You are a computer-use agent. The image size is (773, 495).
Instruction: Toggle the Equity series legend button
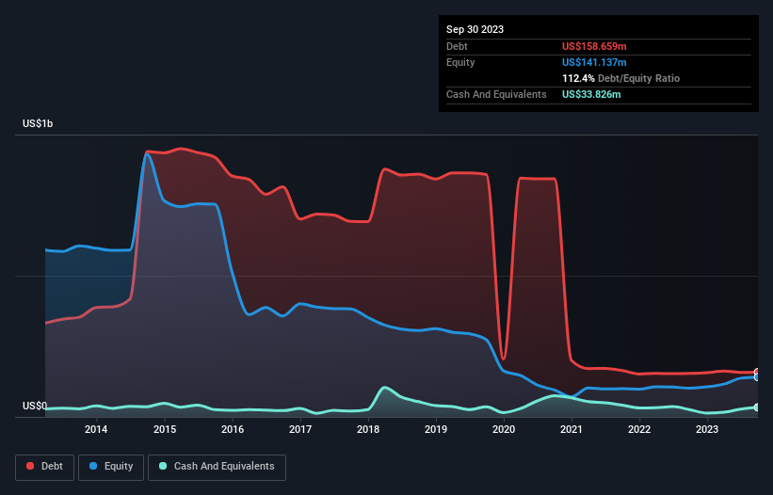[111, 467]
